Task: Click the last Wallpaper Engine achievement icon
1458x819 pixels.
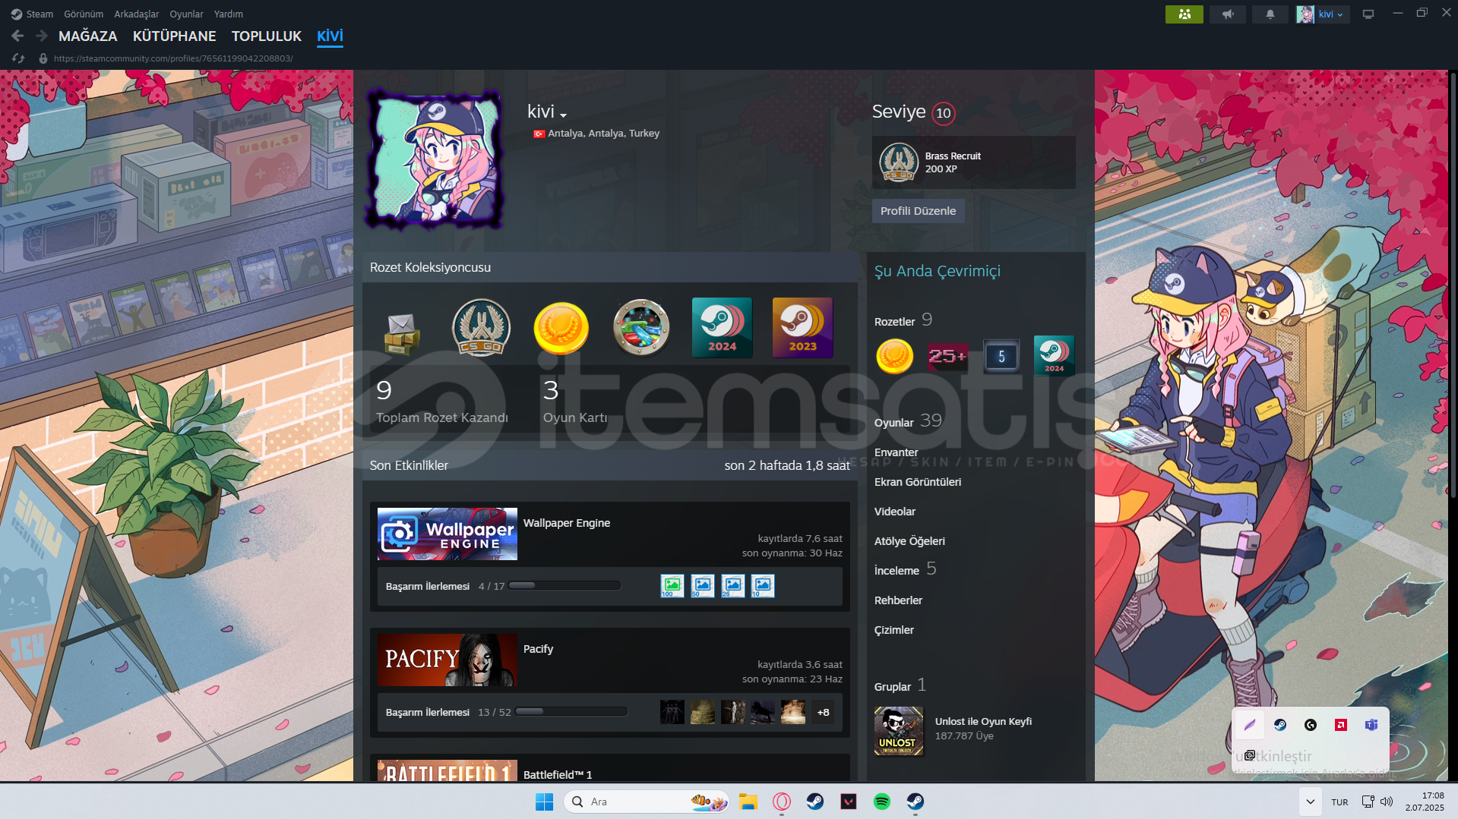Action: (x=763, y=585)
